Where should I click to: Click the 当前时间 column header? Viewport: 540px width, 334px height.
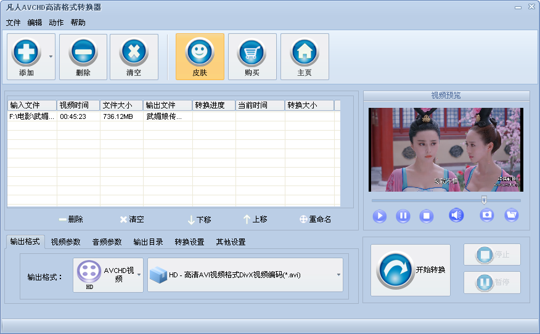(260, 105)
